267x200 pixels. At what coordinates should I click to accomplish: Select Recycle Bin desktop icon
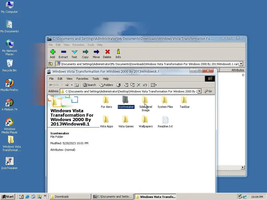(x=9, y=66)
